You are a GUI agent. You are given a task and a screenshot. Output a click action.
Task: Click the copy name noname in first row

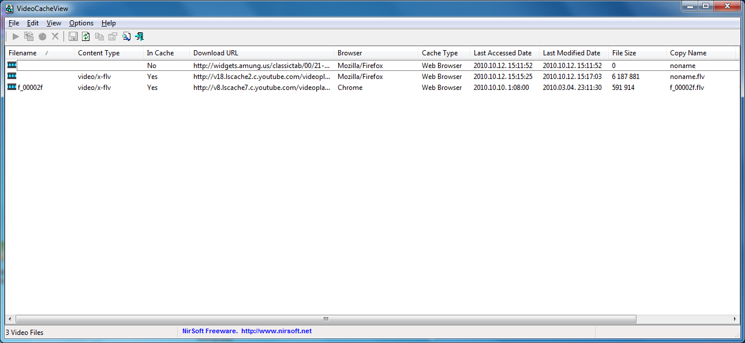pos(682,66)
